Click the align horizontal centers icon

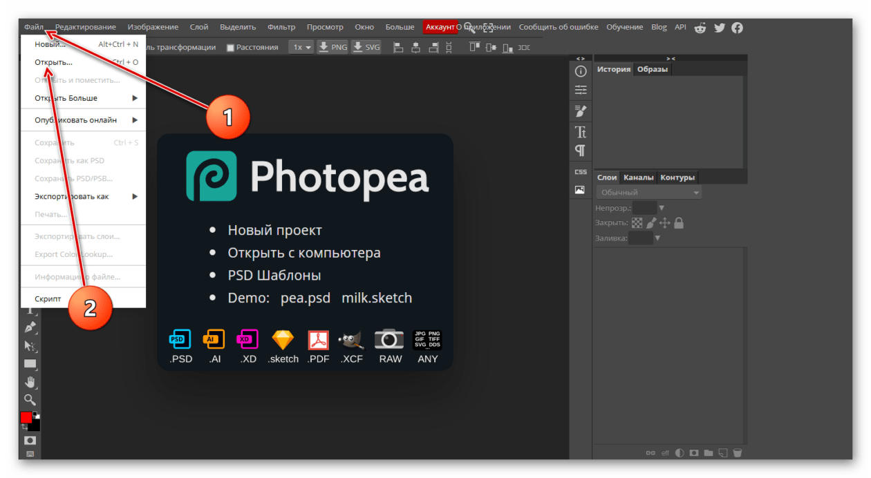(x=415, y=47)
